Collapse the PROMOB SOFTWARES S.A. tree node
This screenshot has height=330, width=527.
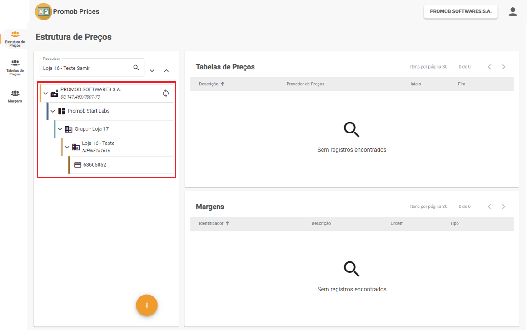tap(46, 94)
